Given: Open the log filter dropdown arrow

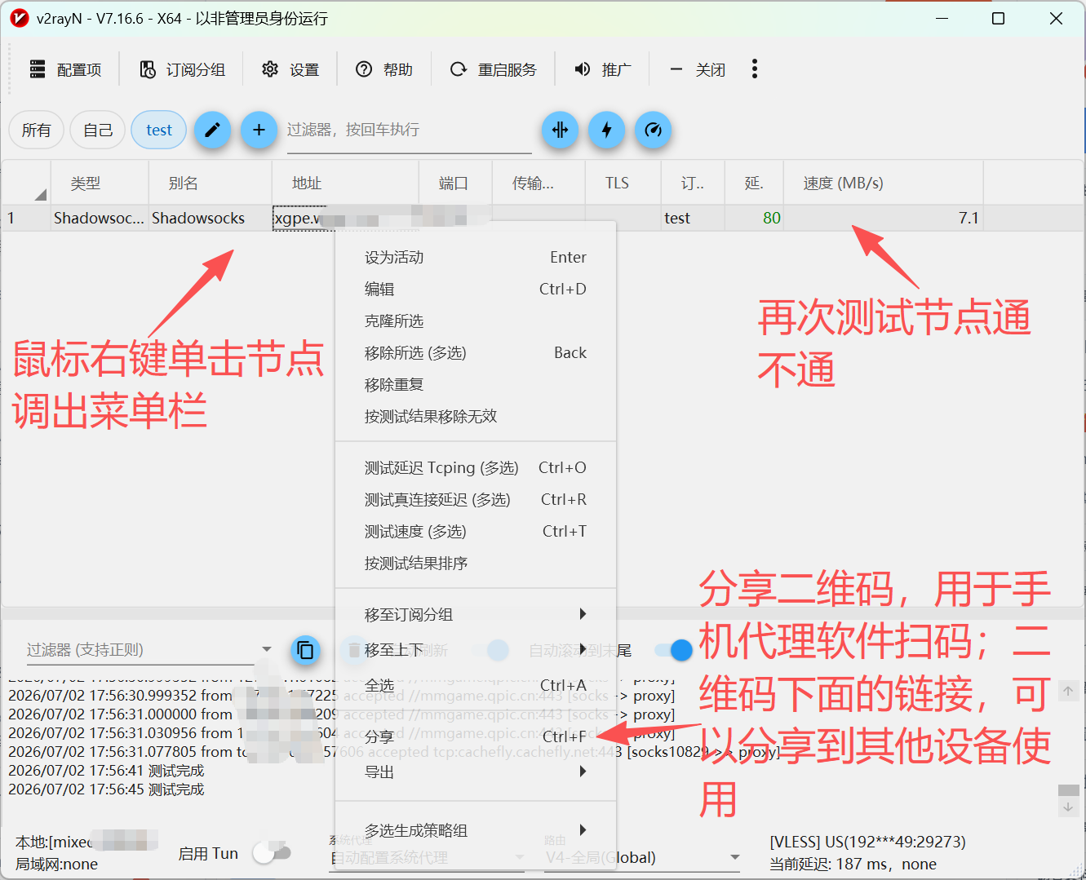Looking at the screenshot, I should click(266, 649).
